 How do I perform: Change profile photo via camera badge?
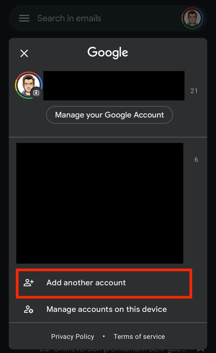click(x=36, y=92)
